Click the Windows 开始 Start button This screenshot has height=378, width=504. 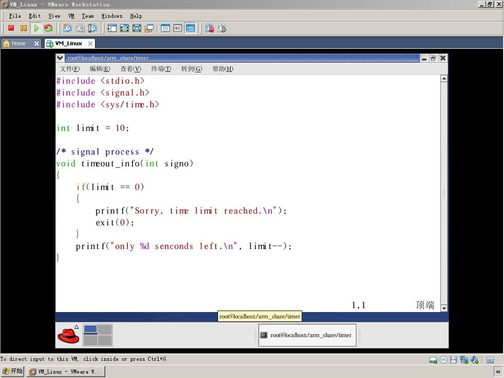pyautogui.click(x=12, y=372)
